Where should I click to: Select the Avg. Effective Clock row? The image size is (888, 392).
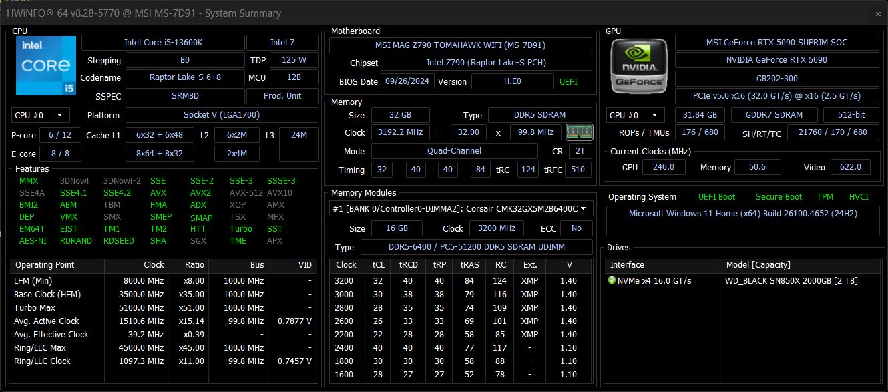click(x=164, y=335)
